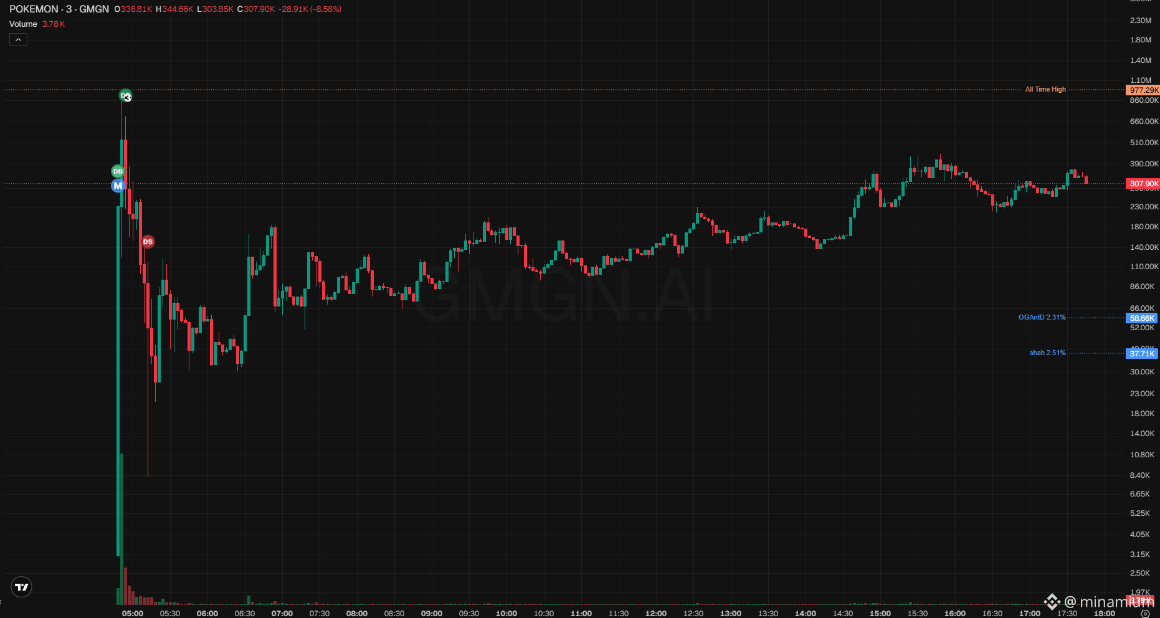Viewport: 1160px width, 618px height.
Task: Click the 18:00 time axis label
Action: (x=1105, y=614)
